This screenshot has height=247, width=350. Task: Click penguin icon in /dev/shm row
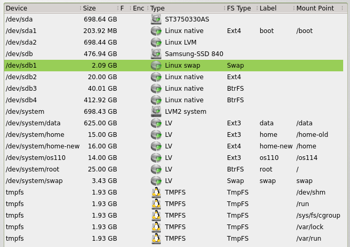click(x=156, y=192)
